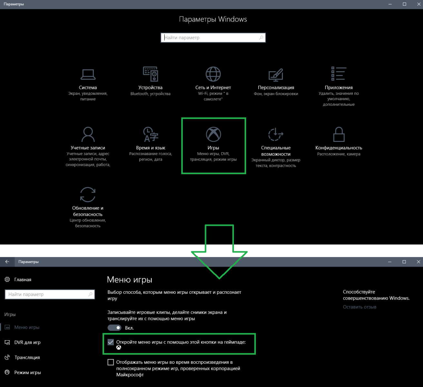Turn off game clip recording toggle

point(114,328)
